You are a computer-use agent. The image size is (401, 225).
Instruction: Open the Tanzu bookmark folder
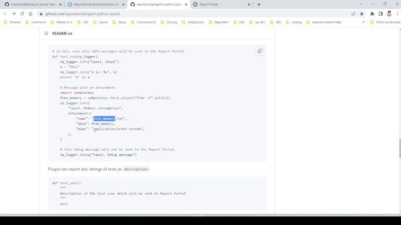point(120,22)
